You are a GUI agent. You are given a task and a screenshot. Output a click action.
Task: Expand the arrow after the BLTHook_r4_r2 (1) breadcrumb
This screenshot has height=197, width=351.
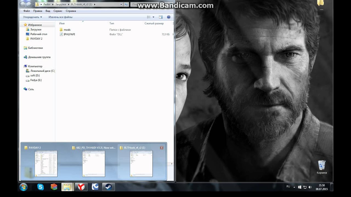pos(95,4)
